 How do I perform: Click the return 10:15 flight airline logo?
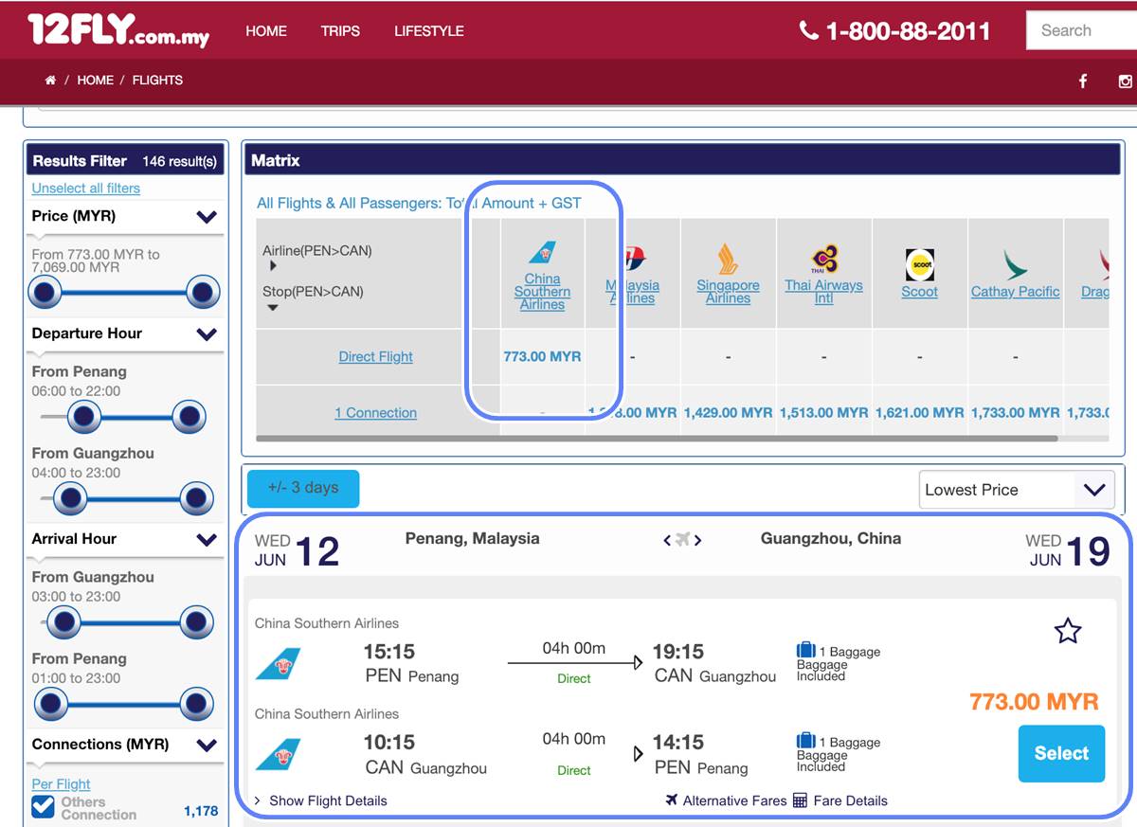[x=279, y=754]
